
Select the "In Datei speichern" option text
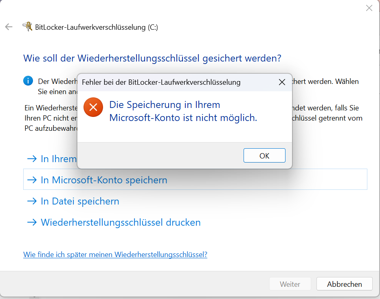coord(80,201)
